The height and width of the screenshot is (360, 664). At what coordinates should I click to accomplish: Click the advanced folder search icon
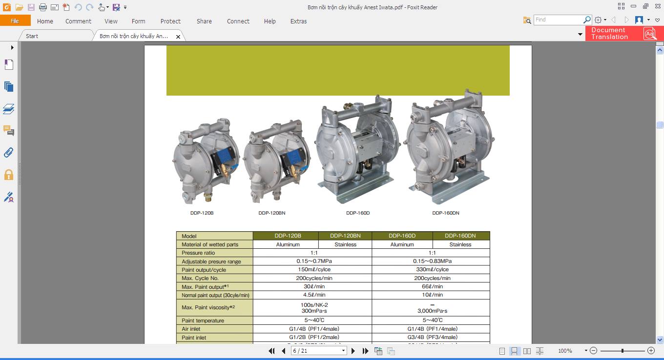527,20
